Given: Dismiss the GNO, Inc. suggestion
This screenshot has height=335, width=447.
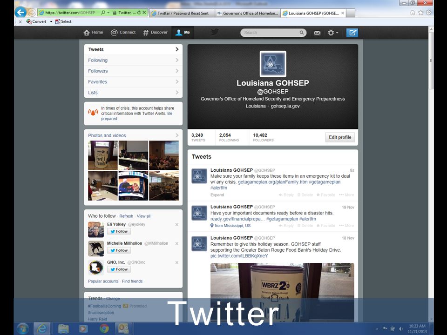Looking at the screenshot, I should (x=177, y=262).
